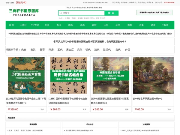This screenshot has width=180, height=135.
Task: Filter painters by 宋金辽 dynasty
Action: click(70, 49)
